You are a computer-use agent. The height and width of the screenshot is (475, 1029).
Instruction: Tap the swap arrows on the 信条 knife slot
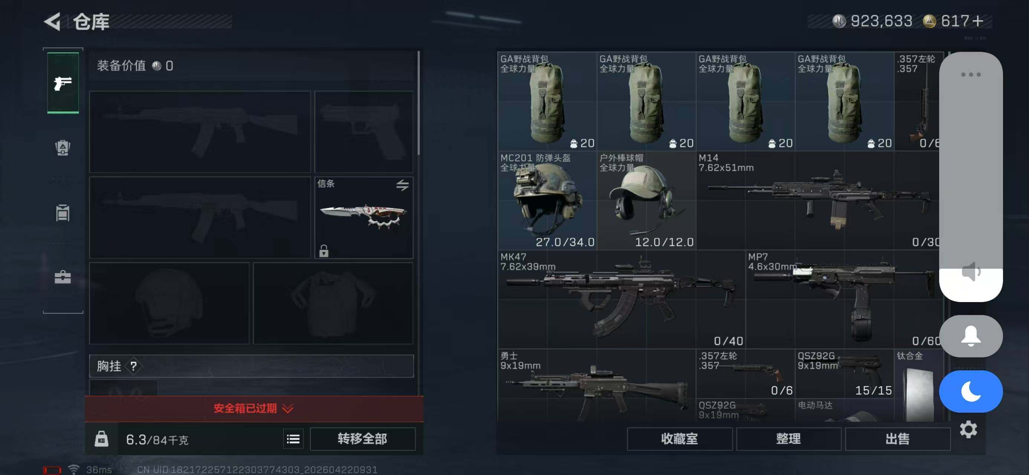coord(402,185)
